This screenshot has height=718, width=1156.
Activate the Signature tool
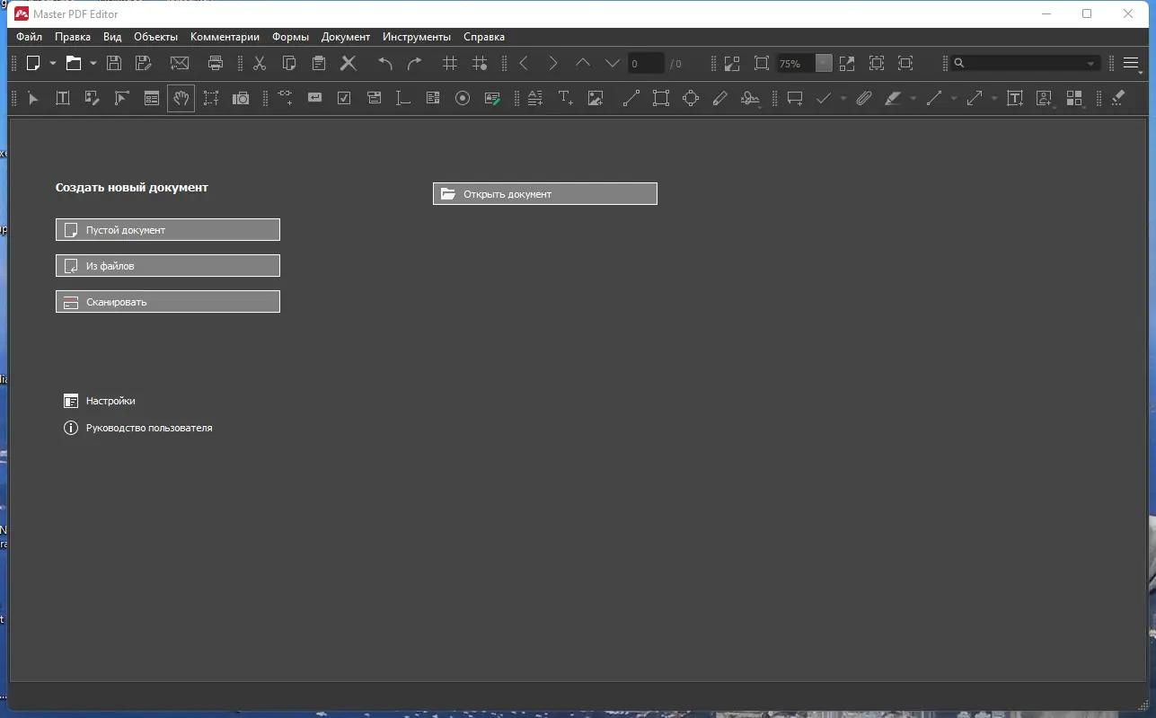point(750,98)
